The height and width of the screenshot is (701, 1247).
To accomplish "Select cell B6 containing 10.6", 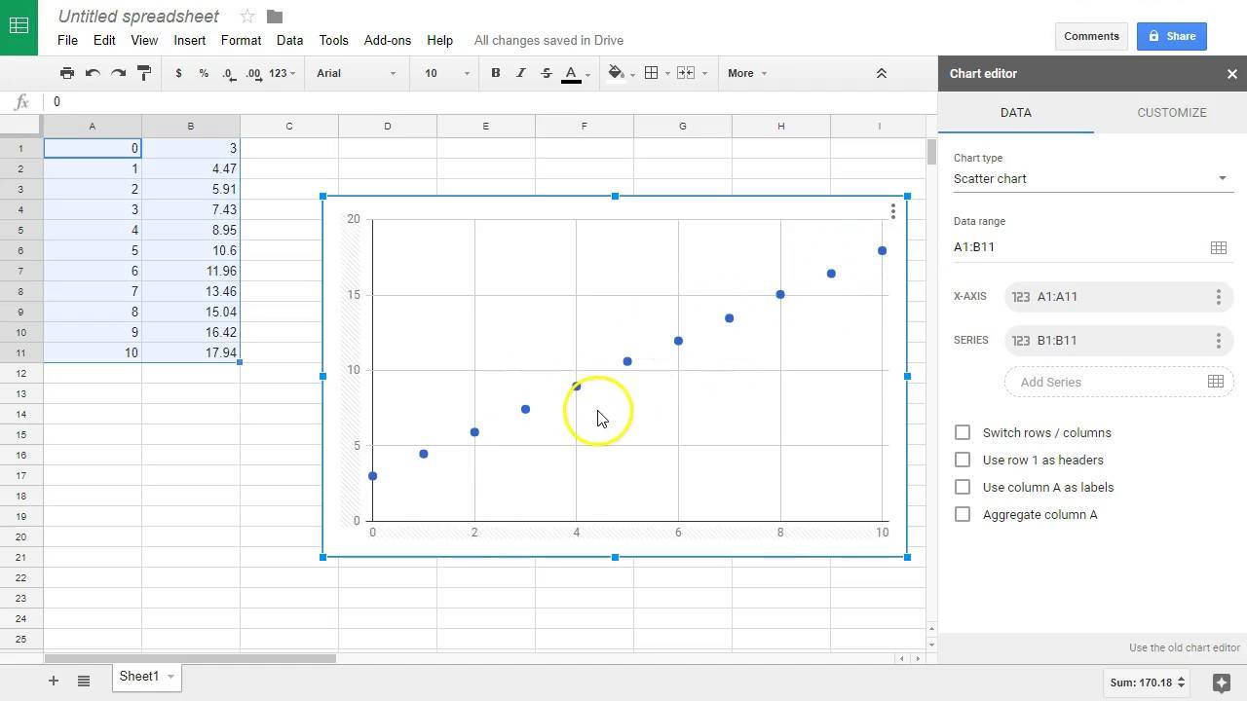I will click(x=191, y=250).
